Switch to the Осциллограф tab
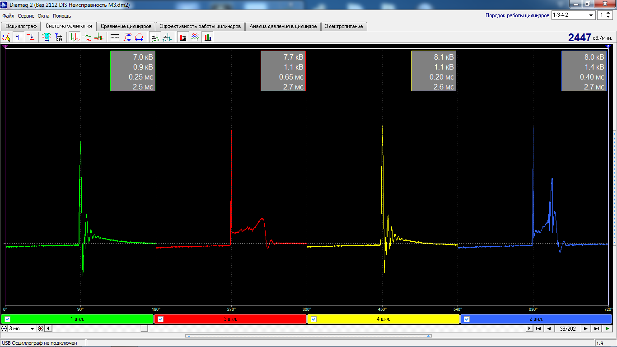The width and height of the screenshot is (617, 347). [21, 26]
